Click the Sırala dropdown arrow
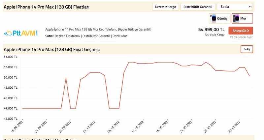Screen dimensions: 264x140 [x=250, y=7]
